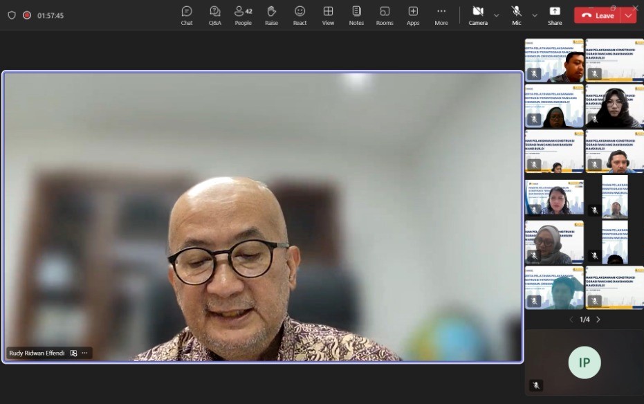Open the Chat panel
Screen dimensions: 644x404
[x=186, y=15]
